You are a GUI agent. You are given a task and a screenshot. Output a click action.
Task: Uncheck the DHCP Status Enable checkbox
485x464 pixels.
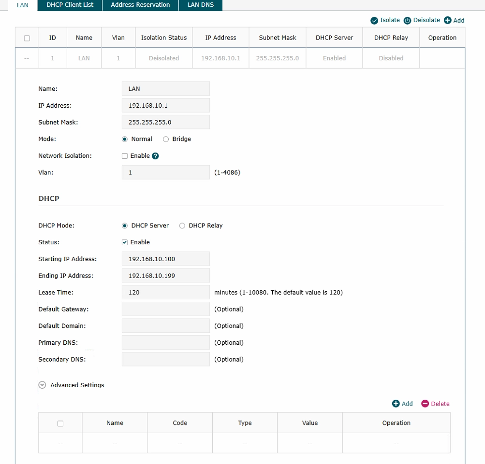(125, 242)
